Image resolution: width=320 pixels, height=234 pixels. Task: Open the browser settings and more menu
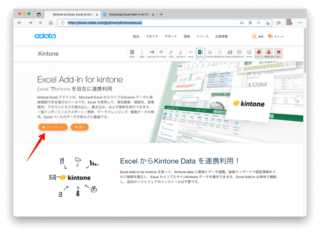300,23
